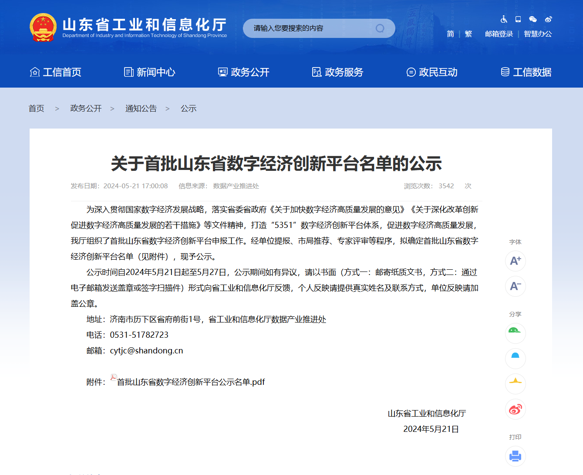Go to 通知公告 in the breadcrumb
The image size is (583, 475).
pyautogui.click(x=141, y=109)
